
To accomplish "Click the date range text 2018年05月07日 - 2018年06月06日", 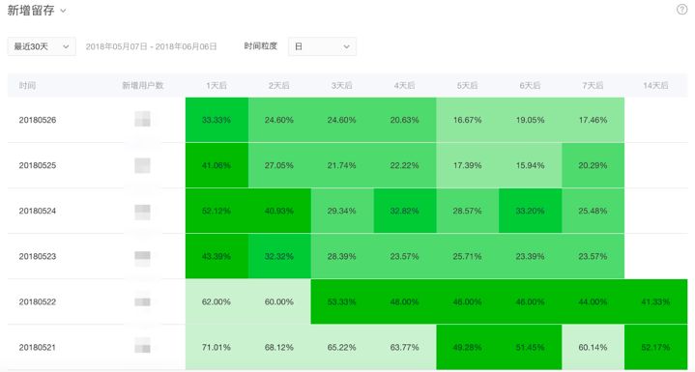I will click(x=151, y=46).
